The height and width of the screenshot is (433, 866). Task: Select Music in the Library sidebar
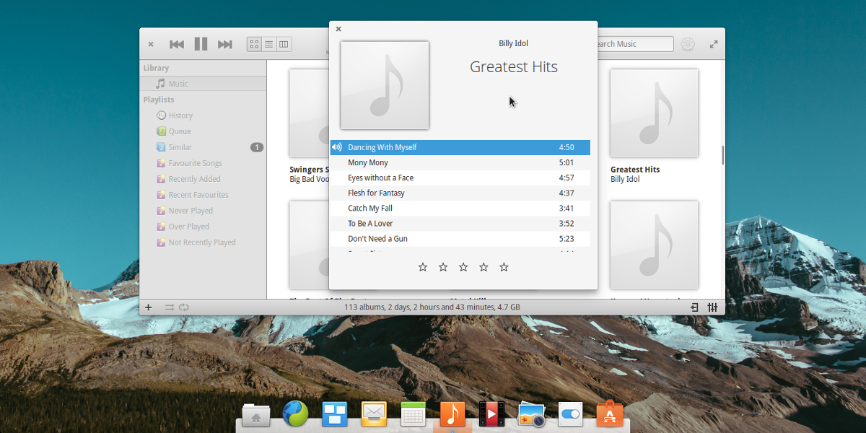pos(203,84)
